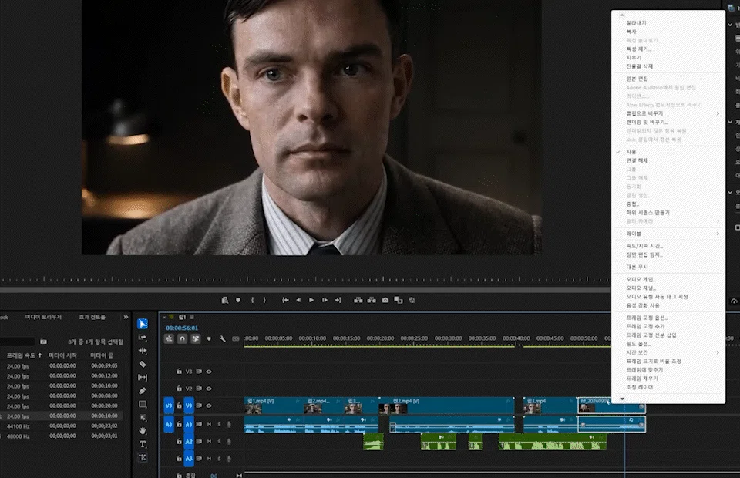Open the 효과 컨트롤 tab

pos(92,317)
